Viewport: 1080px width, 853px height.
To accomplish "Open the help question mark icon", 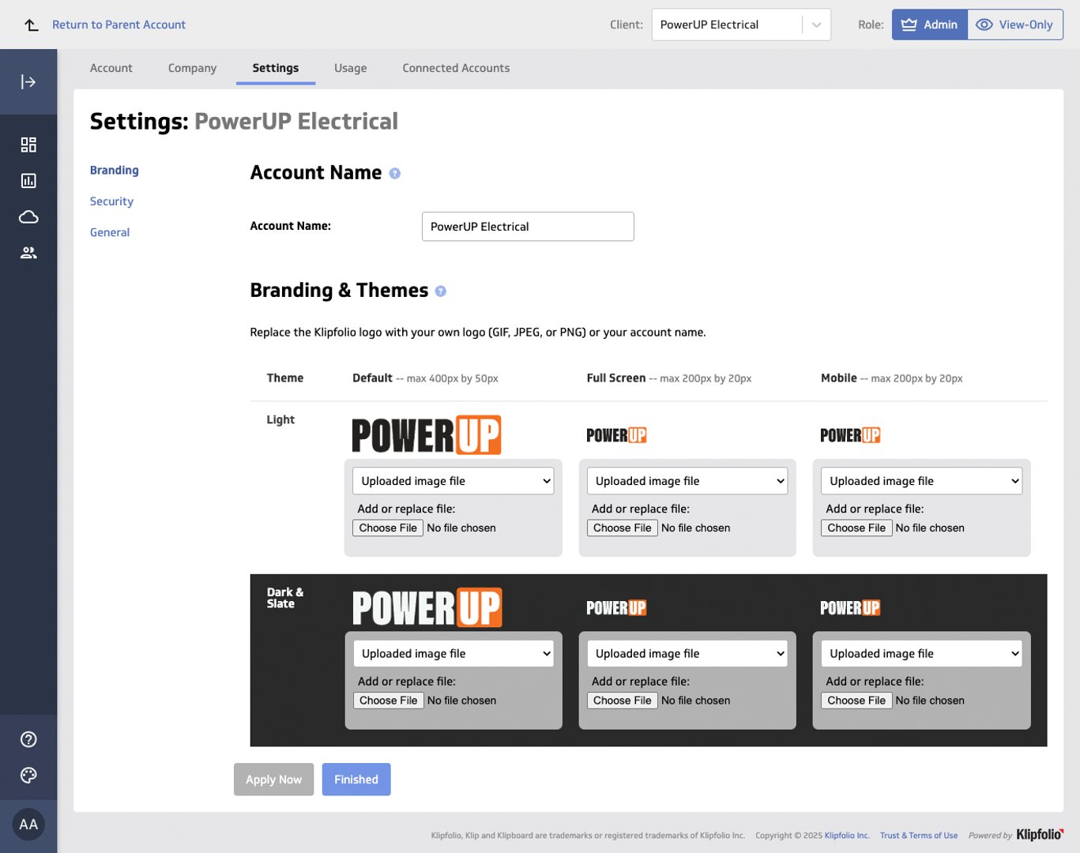I will pyautogui.click(x=28, y=739).
